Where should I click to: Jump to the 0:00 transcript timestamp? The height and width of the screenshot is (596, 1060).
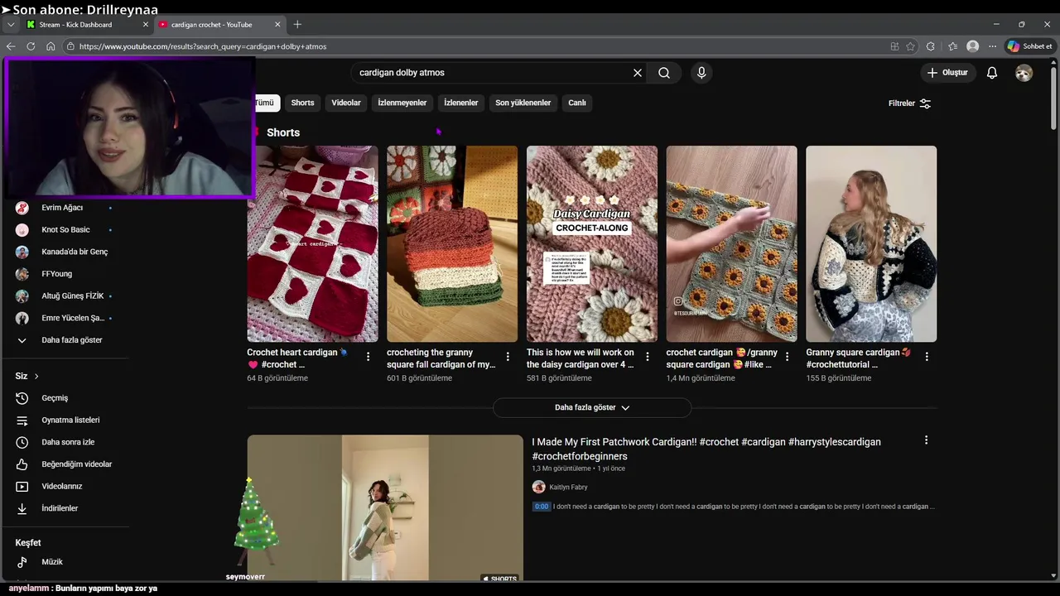(541, 507)
